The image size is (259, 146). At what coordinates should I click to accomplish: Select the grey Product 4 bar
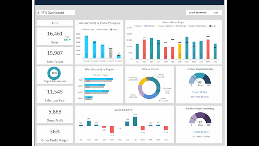(x=111, y=53)
